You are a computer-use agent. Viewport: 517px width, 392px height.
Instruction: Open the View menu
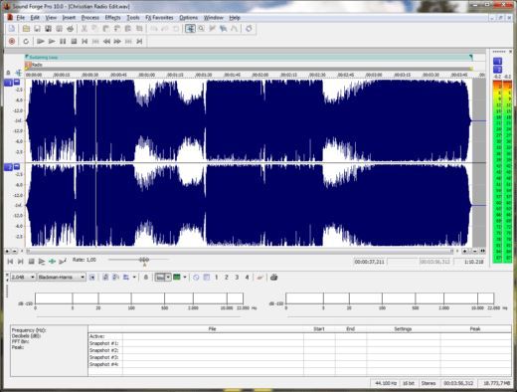(x=51, y=18)
